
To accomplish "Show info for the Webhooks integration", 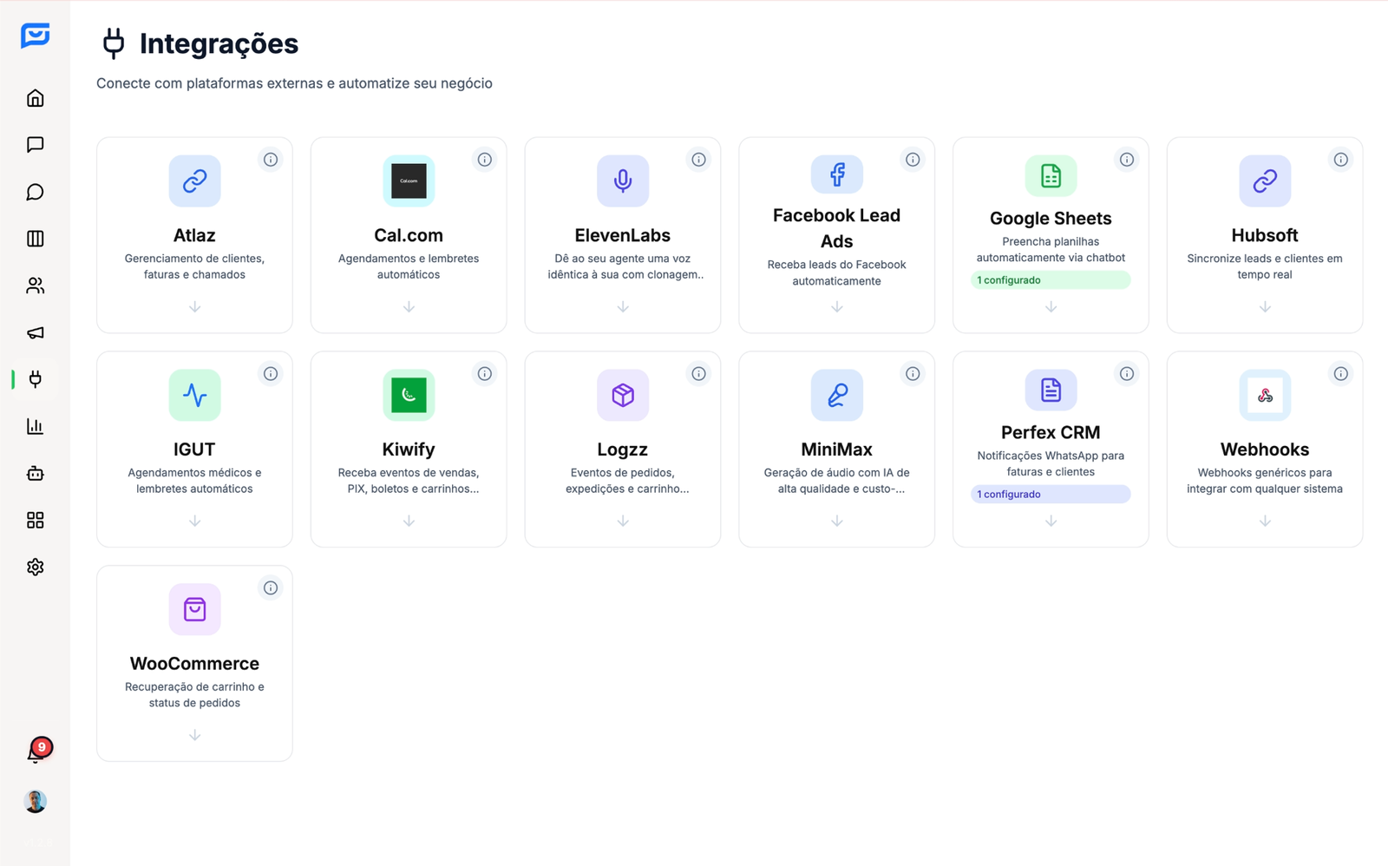I will click(1340, 374).
